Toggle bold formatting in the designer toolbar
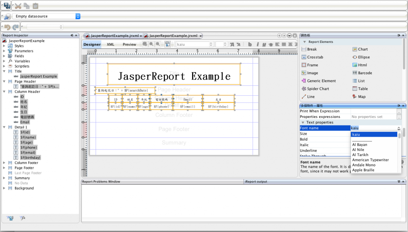The height and width of the screenshot is (232, 408). tap(250, 44)
